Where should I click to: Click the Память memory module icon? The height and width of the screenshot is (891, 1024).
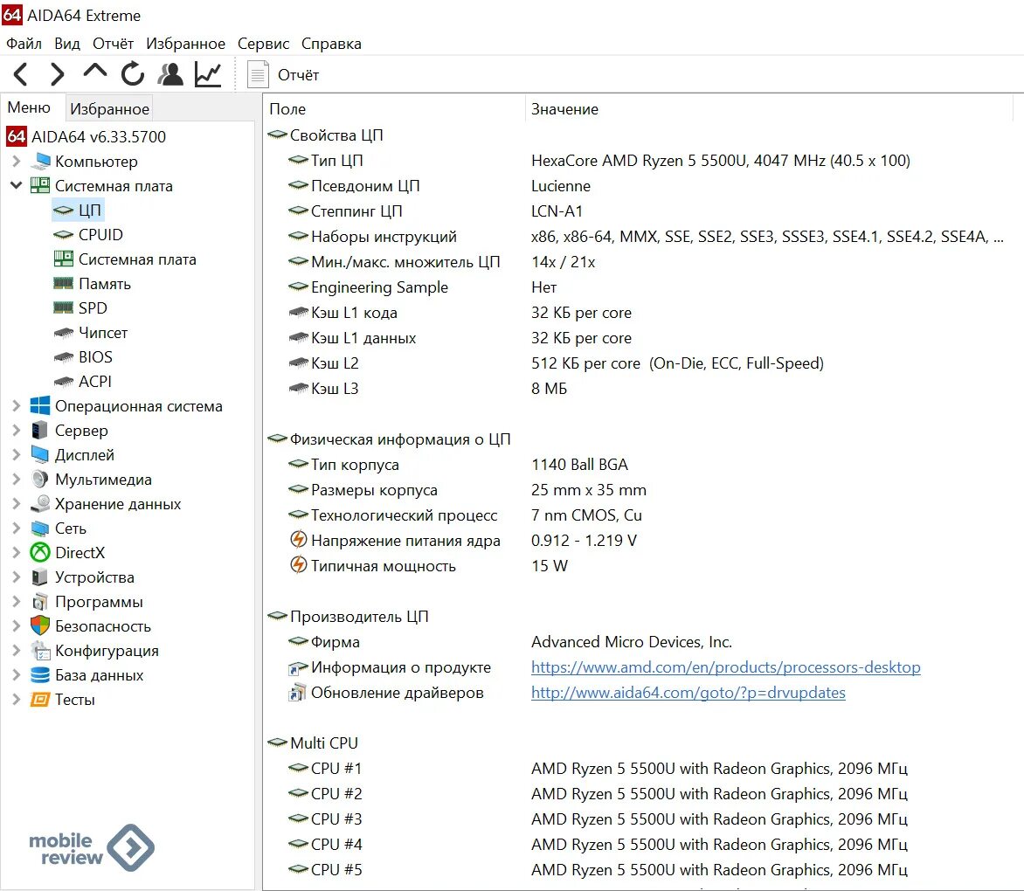tap(64, 283)
